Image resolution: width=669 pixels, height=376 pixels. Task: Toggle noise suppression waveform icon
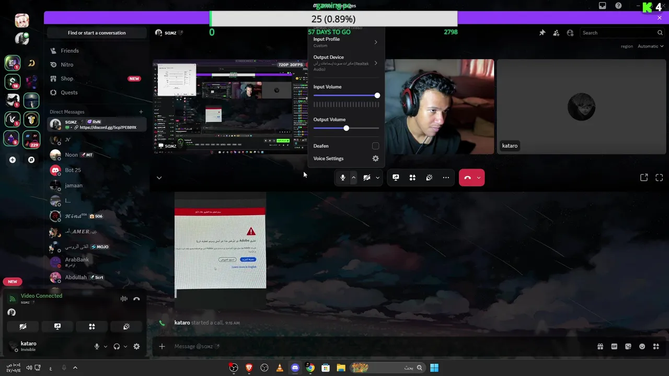pyautogui.click(x=124, y=299)
